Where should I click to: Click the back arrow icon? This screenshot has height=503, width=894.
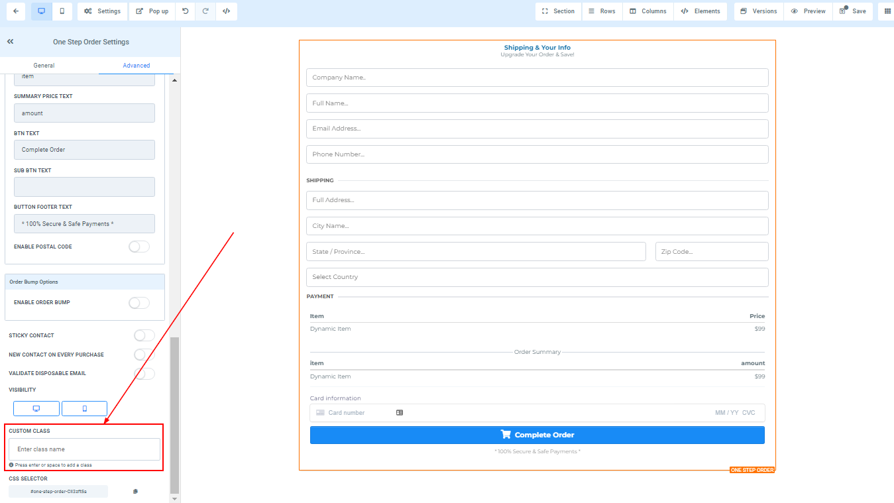[x=16, y=11]
